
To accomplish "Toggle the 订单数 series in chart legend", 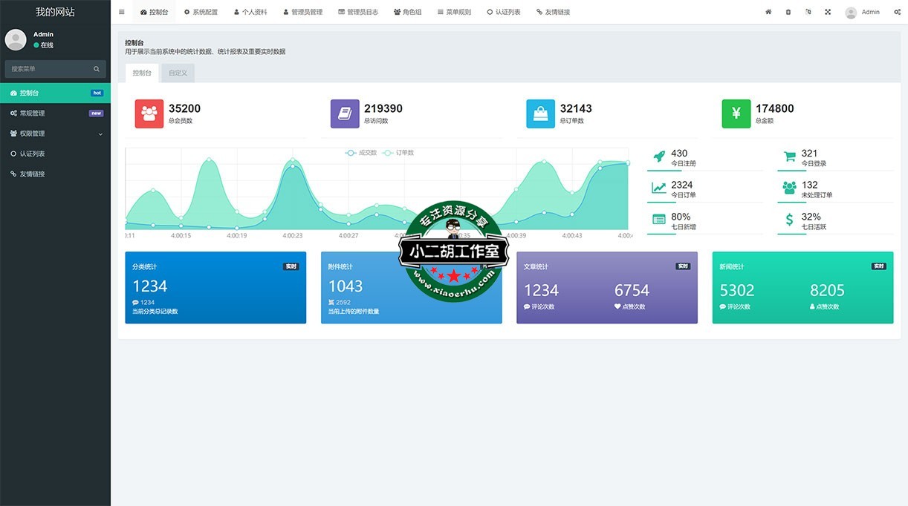I will [398, 153].
